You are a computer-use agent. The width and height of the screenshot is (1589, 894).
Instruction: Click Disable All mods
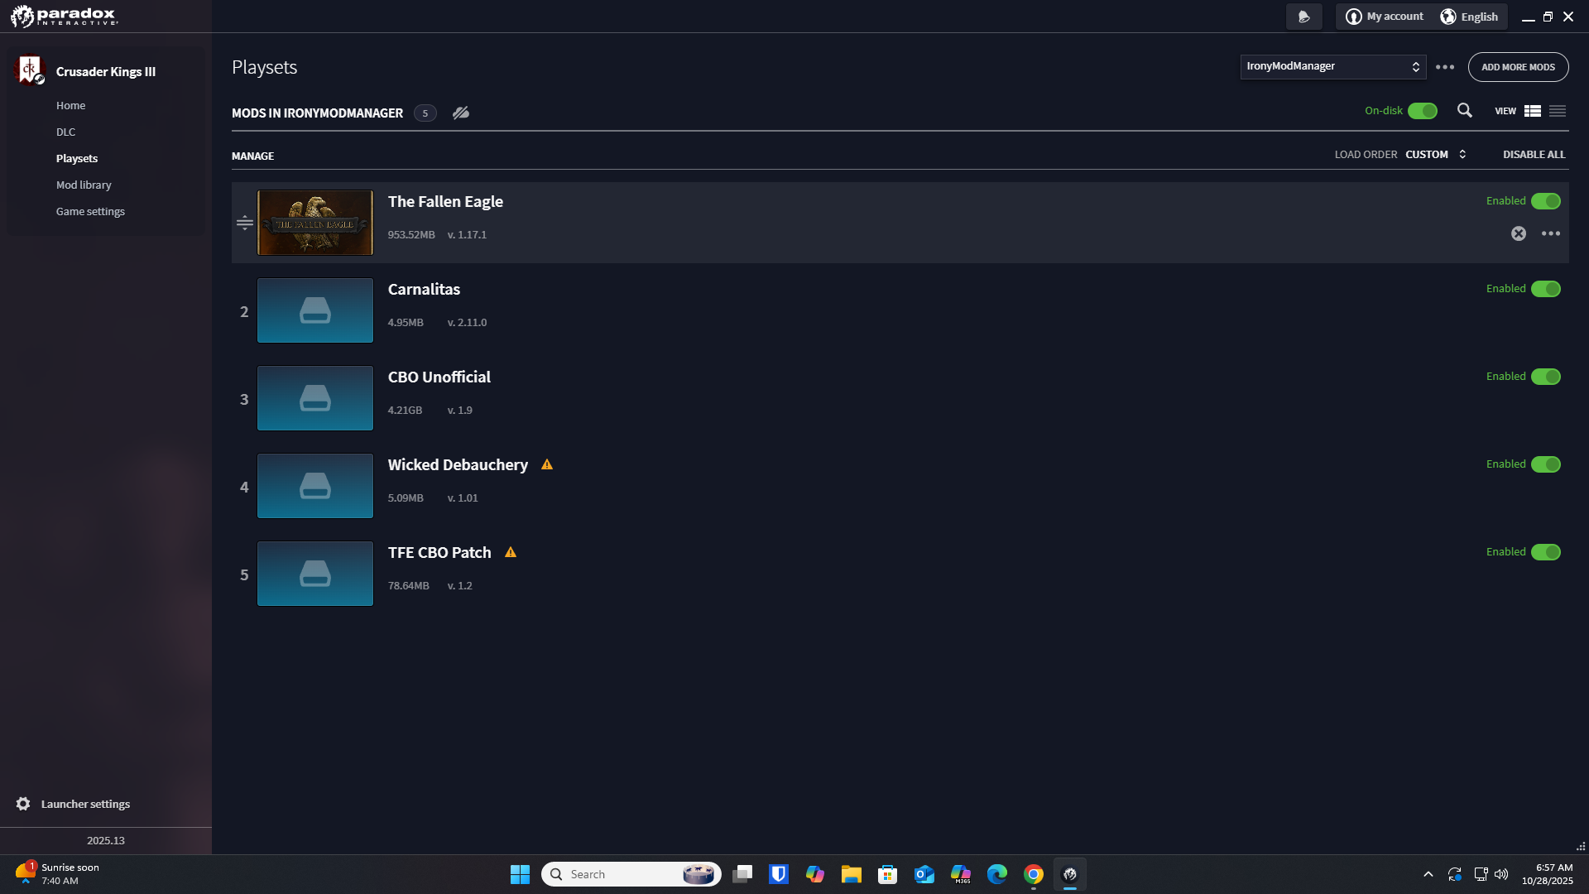(x=1534, y=155)
